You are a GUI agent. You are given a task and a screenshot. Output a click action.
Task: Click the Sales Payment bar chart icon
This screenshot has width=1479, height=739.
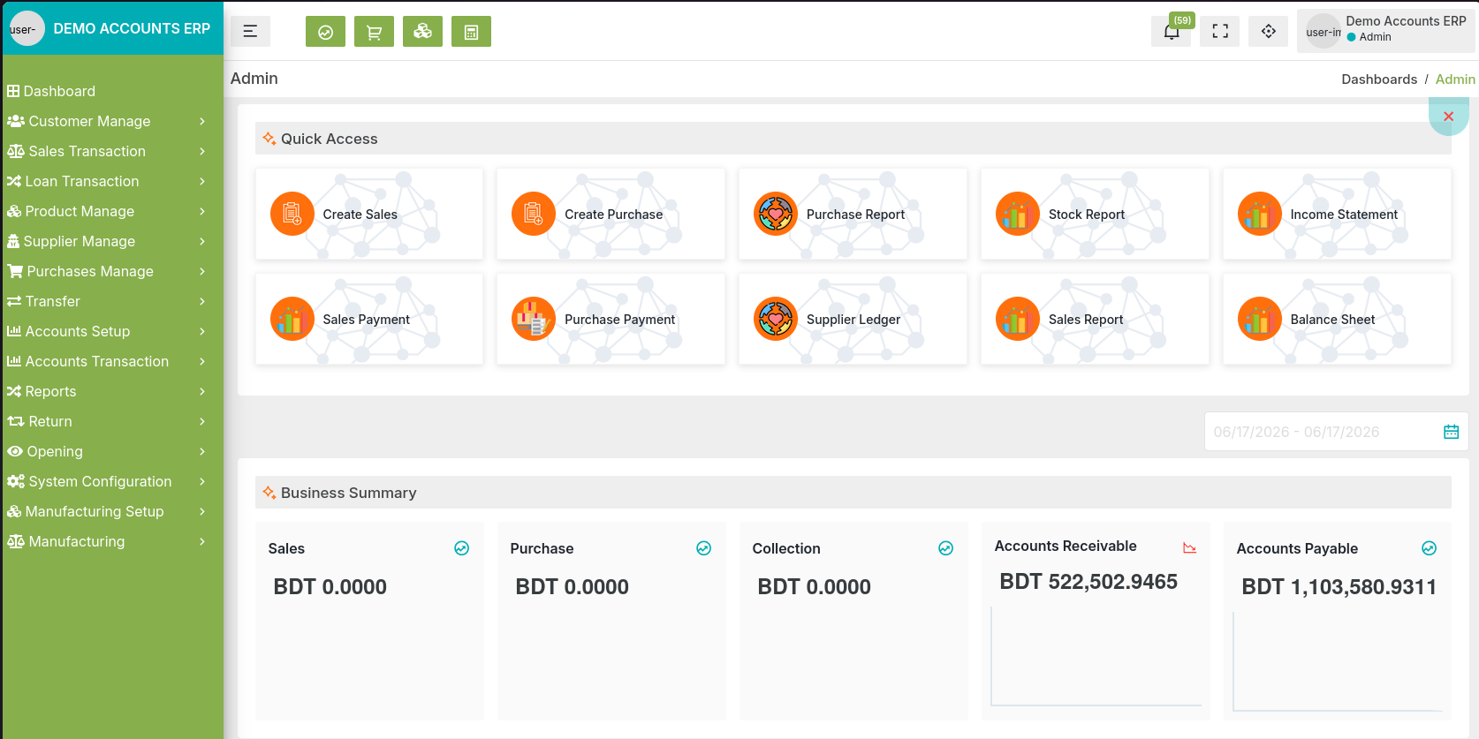(x=292, y=319)
